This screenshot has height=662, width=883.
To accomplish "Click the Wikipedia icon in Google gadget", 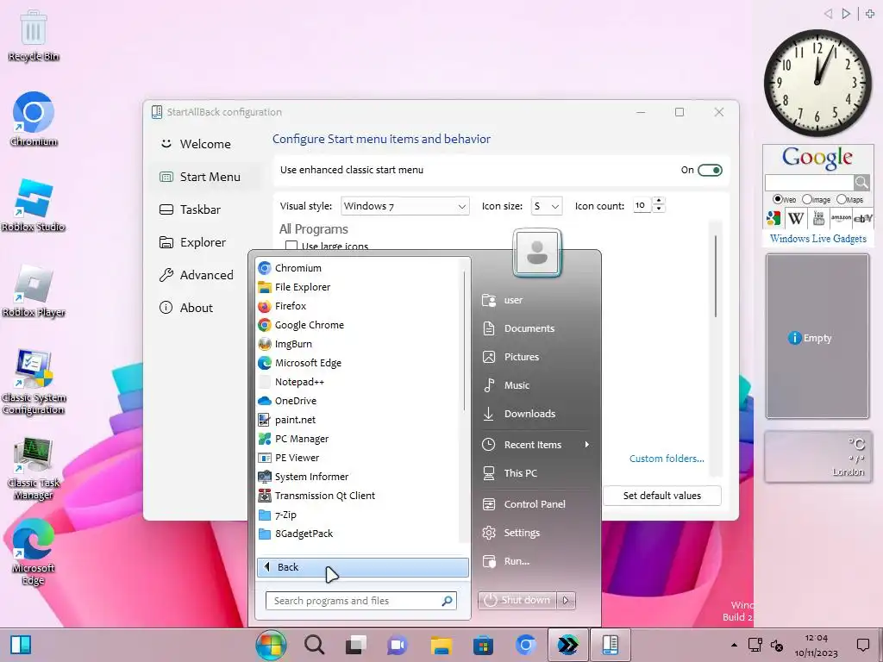I will [796, 218].
